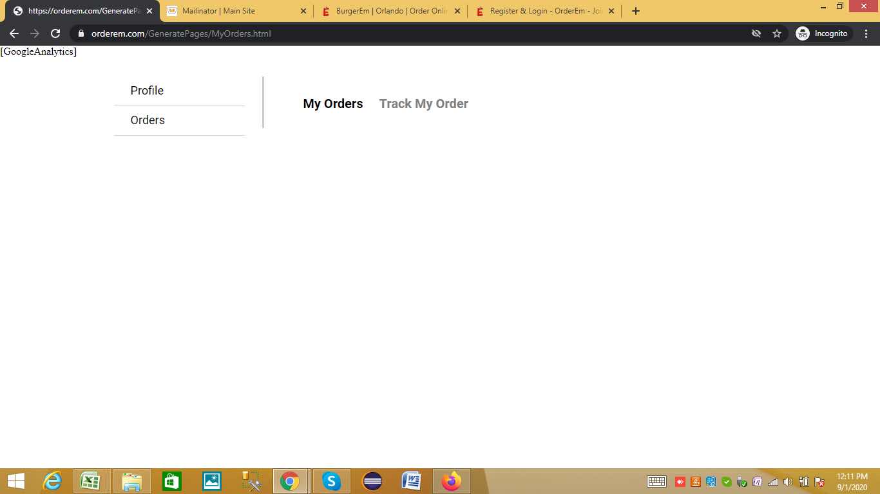Close the Mailinator tab
880x494 pixels.
coord(303,11)
